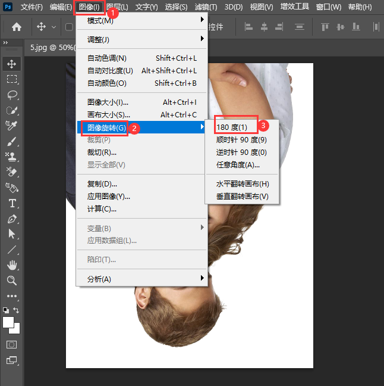Choose 图像大小(I)... menu item

tap(142, 102)
